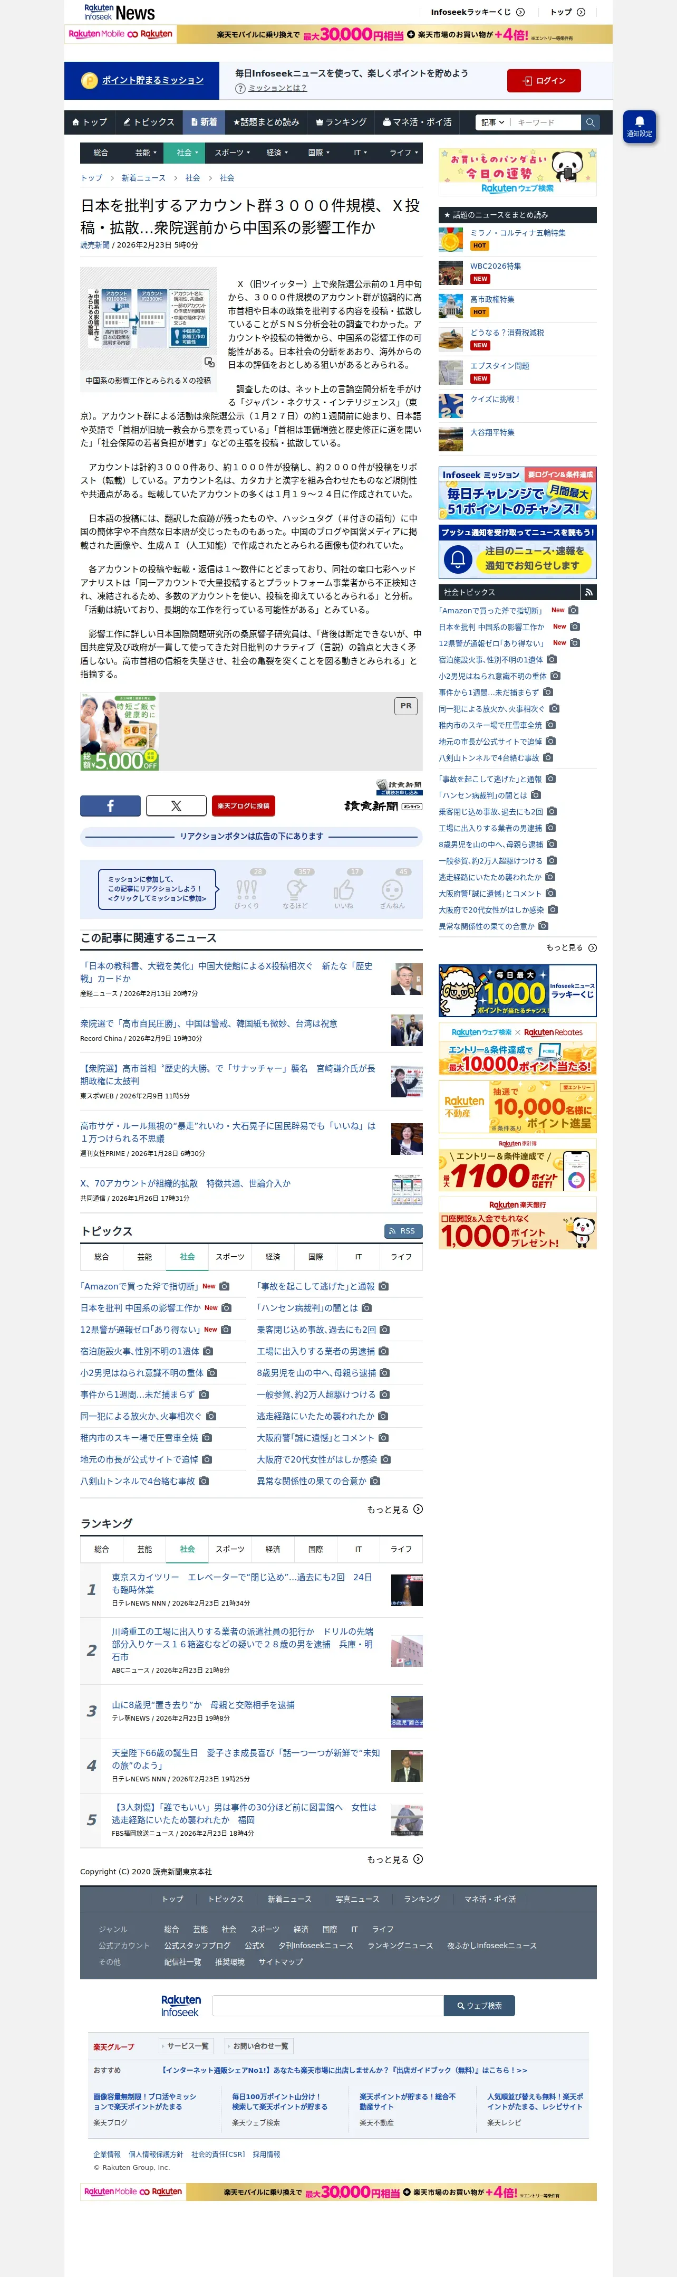Open the notification settings bell
This screenshot has width=677, height=2277.
pyautogui.click(x=639, y=126)
